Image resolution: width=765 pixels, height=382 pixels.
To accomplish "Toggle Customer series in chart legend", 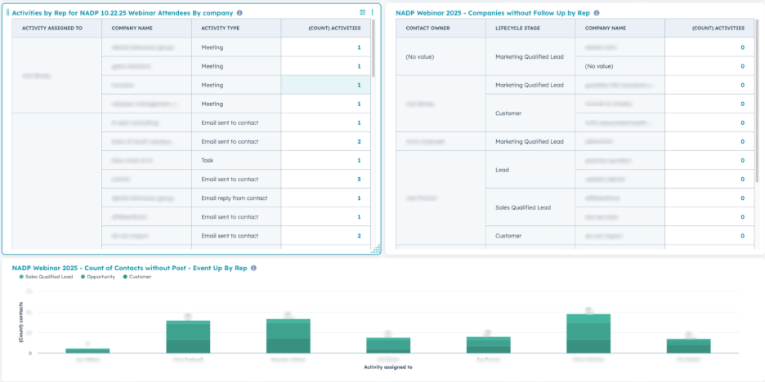I will (138, 277).
